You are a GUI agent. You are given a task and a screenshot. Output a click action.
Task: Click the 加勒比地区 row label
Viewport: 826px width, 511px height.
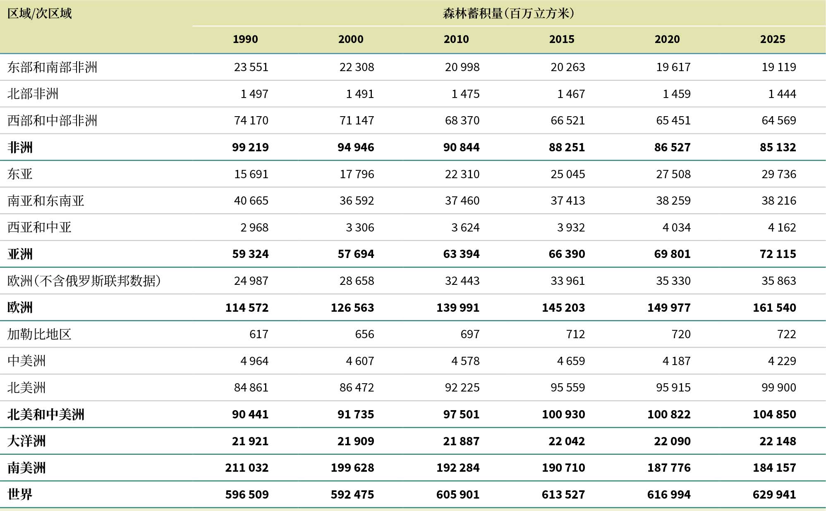39,334
